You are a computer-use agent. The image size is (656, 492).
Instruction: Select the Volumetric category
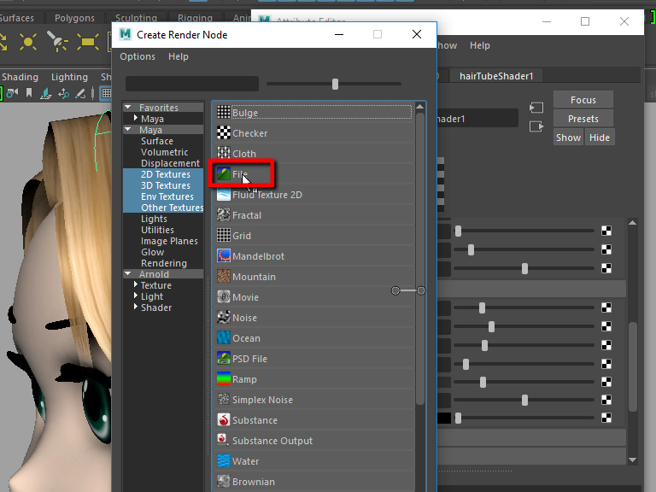pos(164,152)
